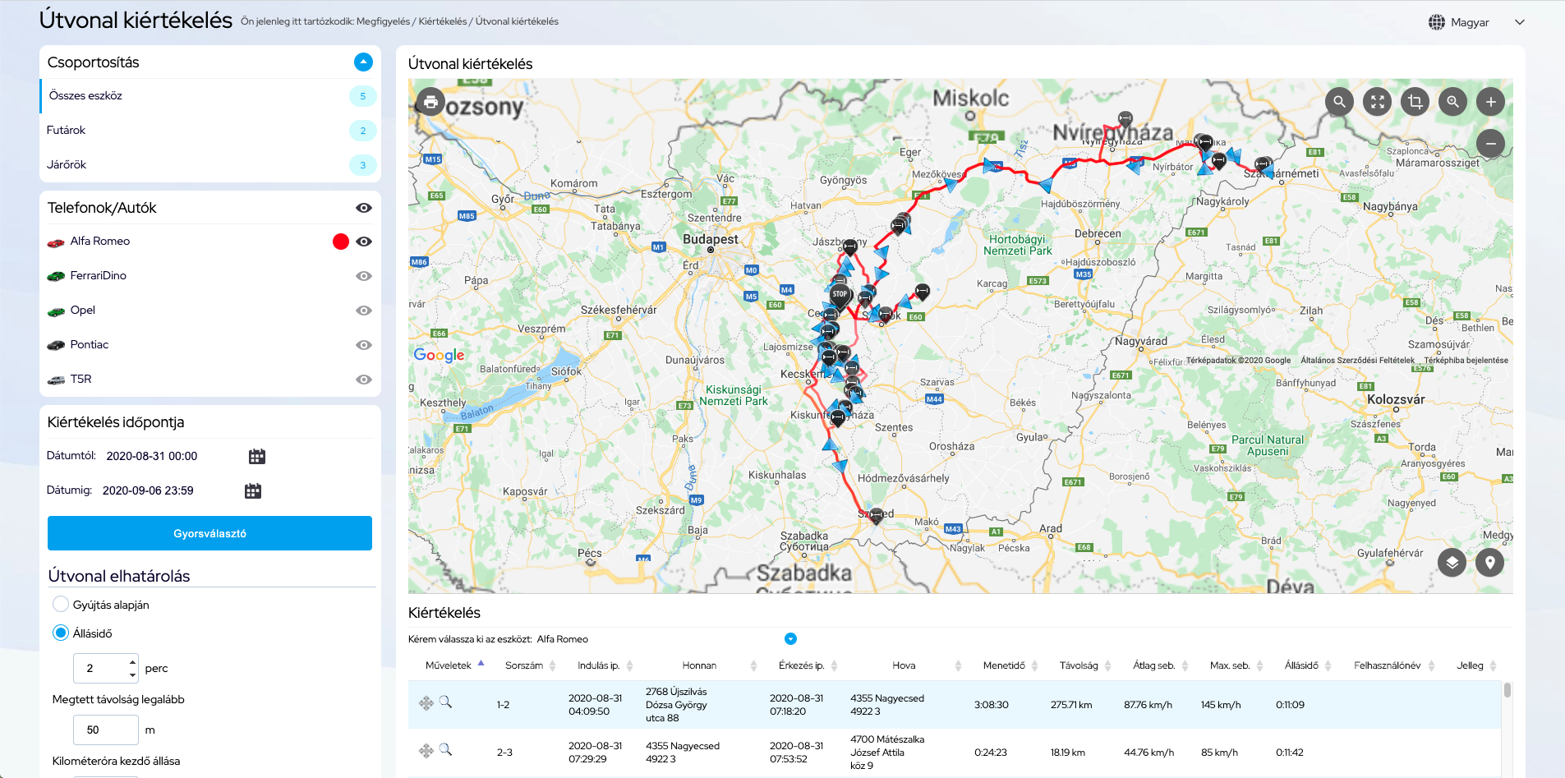Click the print map icon
Screen dimensions: 1565x778
pos(430,102)
